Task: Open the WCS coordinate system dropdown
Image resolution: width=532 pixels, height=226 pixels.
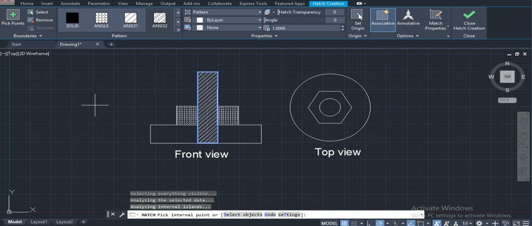Action: coord(507,100)
